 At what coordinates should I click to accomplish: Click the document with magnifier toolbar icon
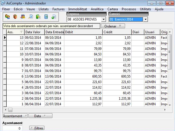coord(31,17)
